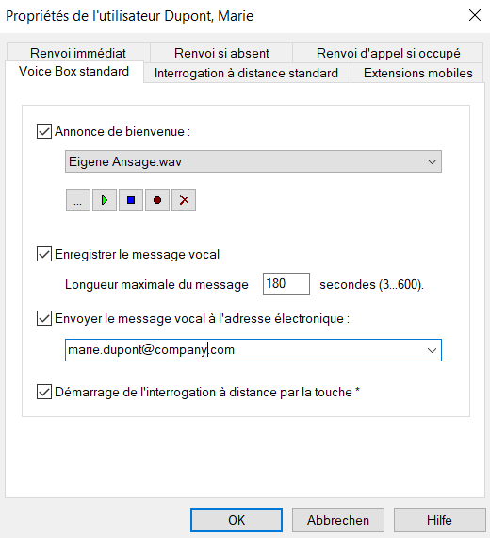The image size is (490, 538).
Task: Open the Eigene Ansage.wav dropdown
Action: 253,161
